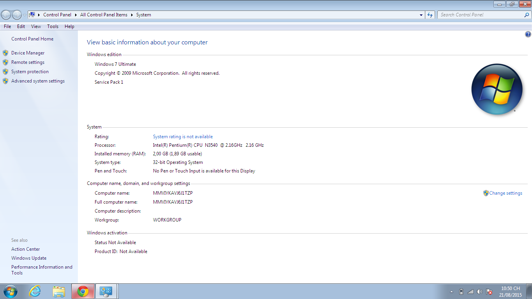The height and width of the screenshot is (299, 532).
Task: Show hidden system tray icons arrow
Action: click(x=451, y=292)
